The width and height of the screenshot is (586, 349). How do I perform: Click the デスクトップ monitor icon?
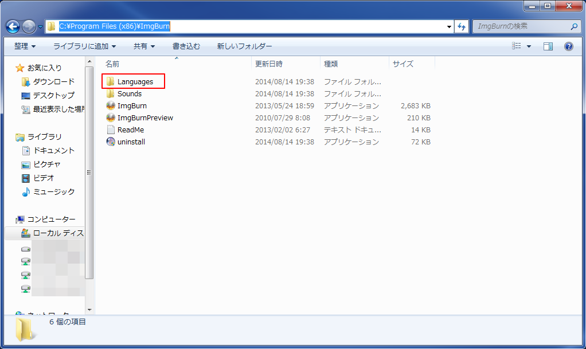(25, 96)
